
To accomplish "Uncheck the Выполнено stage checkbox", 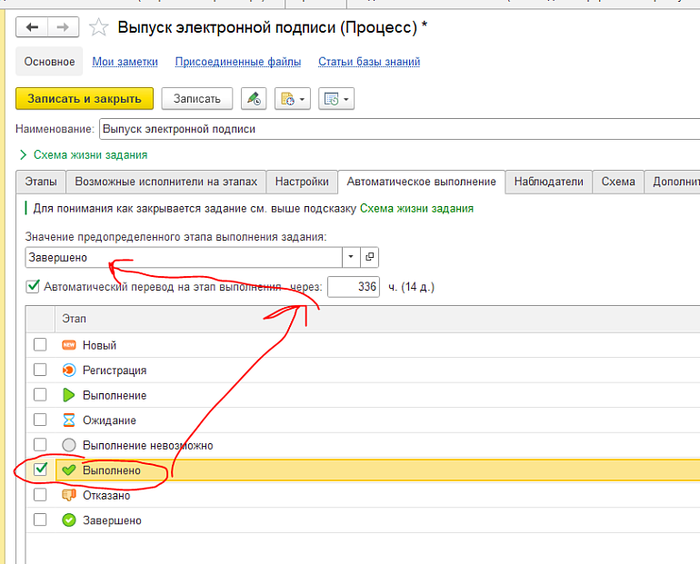I will tap(40, 470).
